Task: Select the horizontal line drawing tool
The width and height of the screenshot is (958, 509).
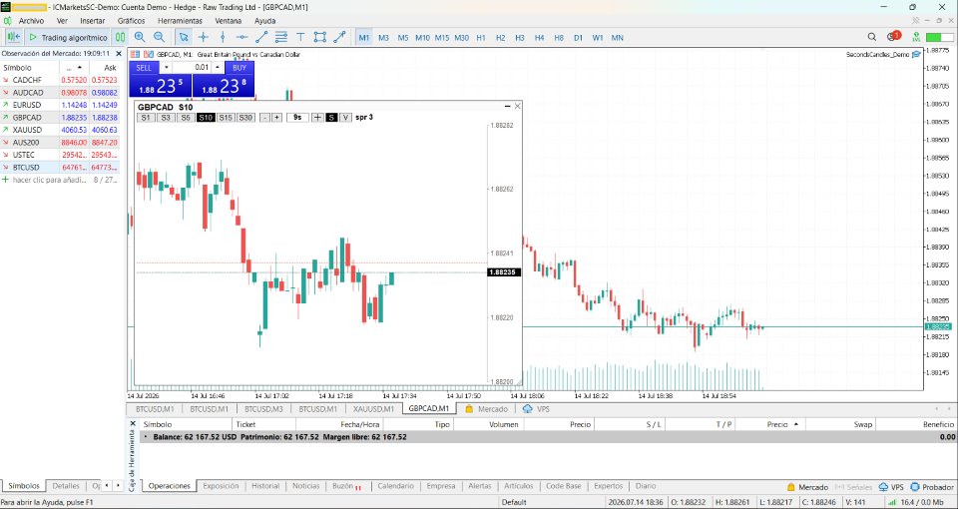Action: click(x=241, y=37)
